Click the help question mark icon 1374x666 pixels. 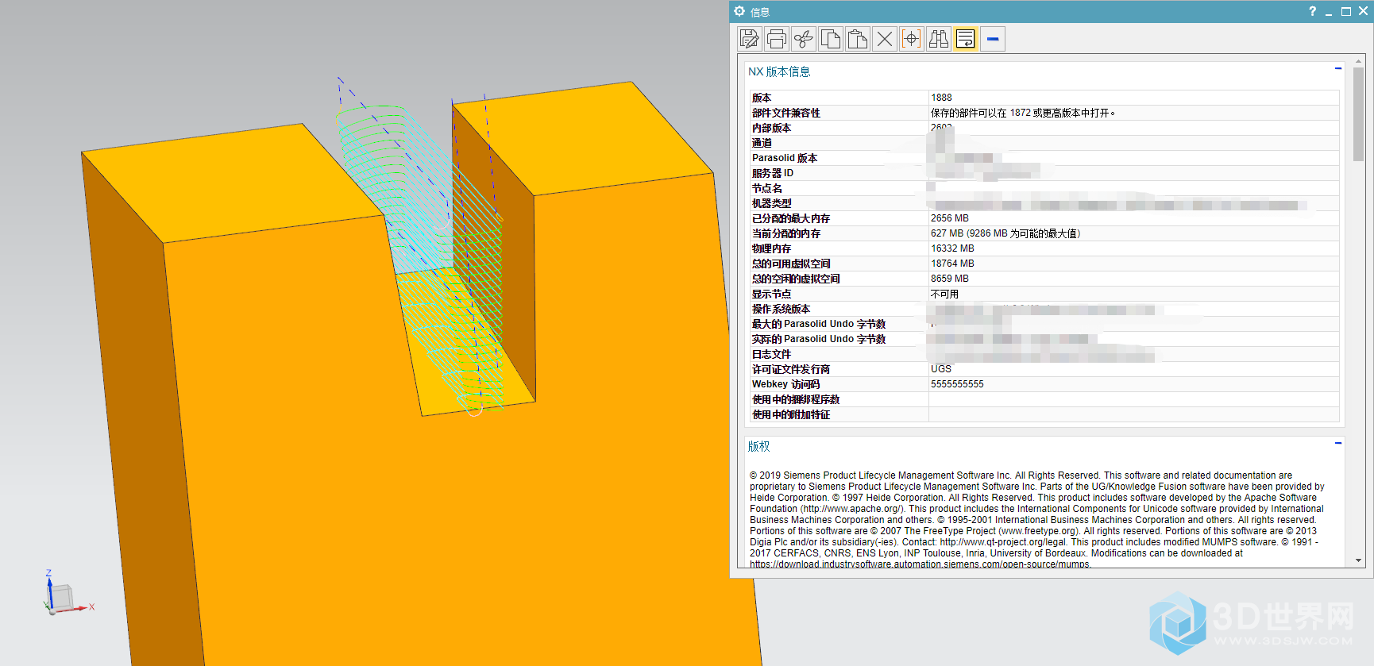coord(1312,11)
